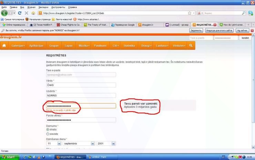Click the vertical page scrollbar

[x=253, y=93]
